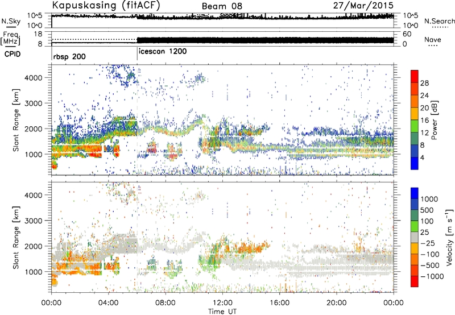
Task: Click the 'Slant Range [km]' label of the power panel
Action: pyautogui.click(x=16, y=120)
